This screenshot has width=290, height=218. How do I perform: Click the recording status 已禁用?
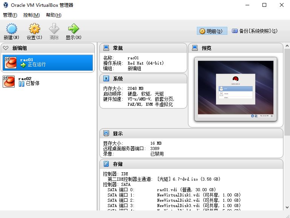(x=157, y=154)
